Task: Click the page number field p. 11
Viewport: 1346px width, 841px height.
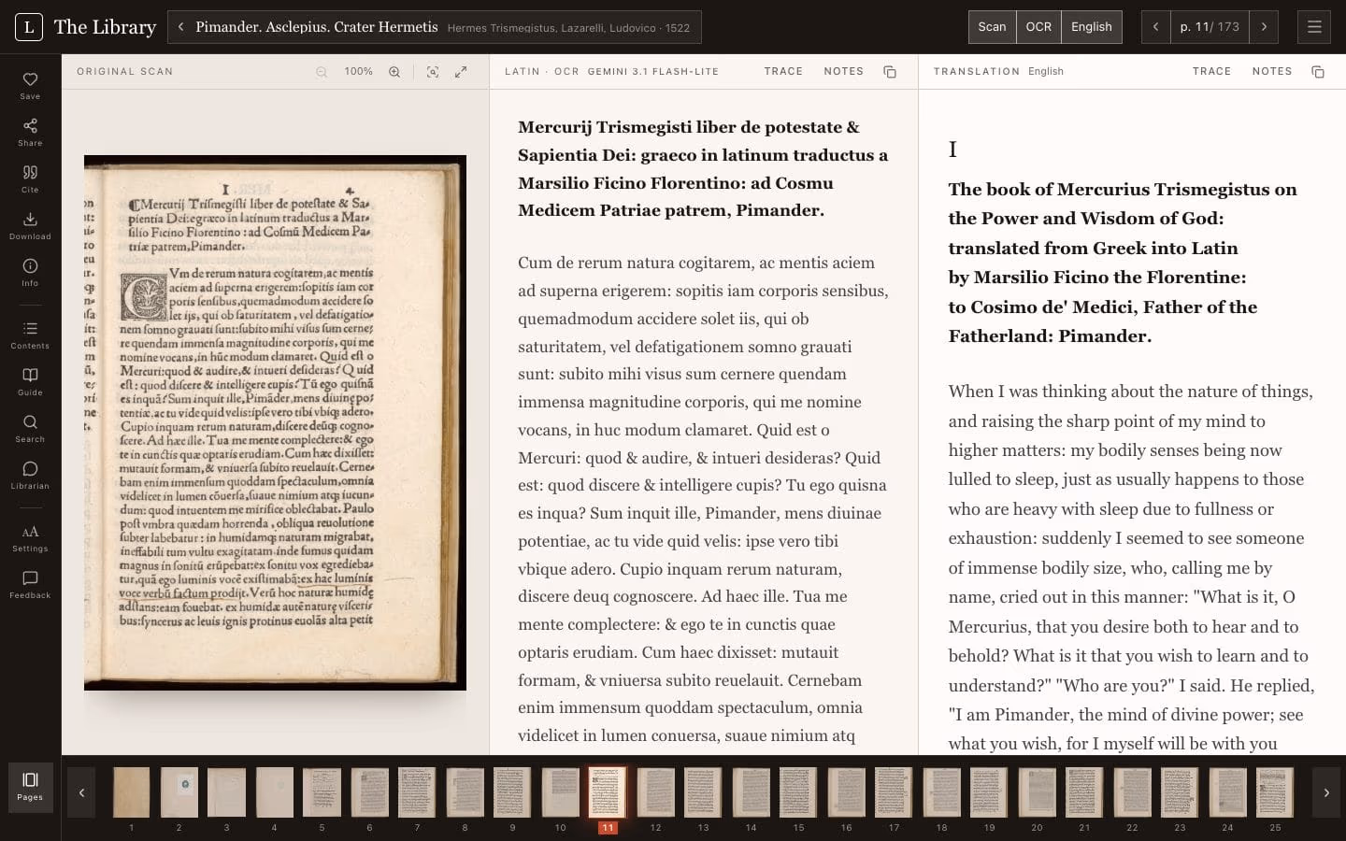Action: click(1210, 27)
